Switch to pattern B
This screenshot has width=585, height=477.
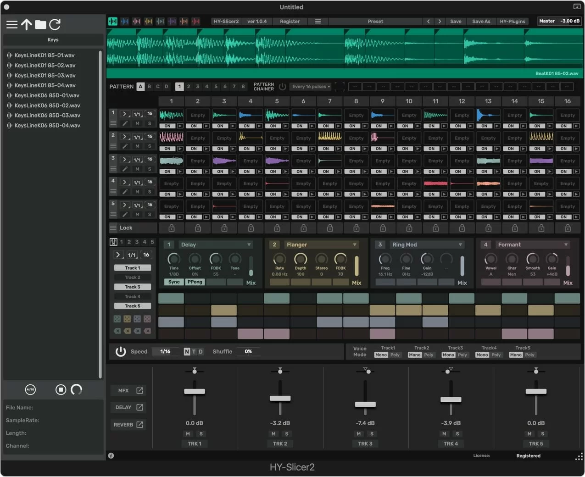(149, 86)
